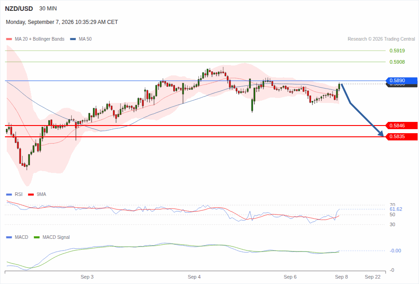The image size is (419, 284).
Task: Toggle the MACD legend entry
Action: 17,237
